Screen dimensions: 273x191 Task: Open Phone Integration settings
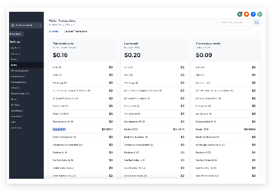(x=19, y=71)
